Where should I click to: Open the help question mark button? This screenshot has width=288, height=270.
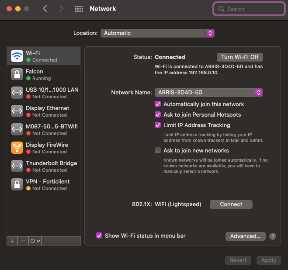click(273, 236)
